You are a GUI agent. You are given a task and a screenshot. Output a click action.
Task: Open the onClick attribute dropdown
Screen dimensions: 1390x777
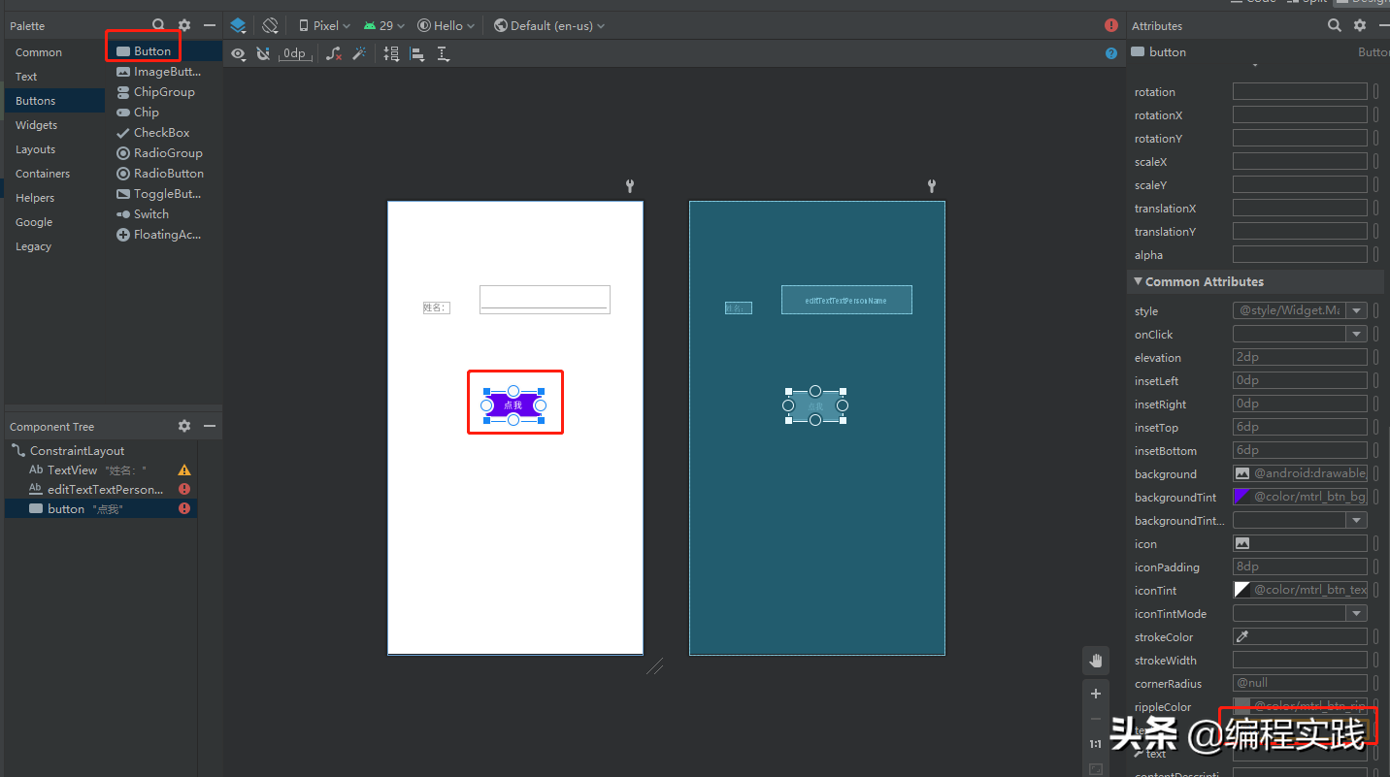1356,335
